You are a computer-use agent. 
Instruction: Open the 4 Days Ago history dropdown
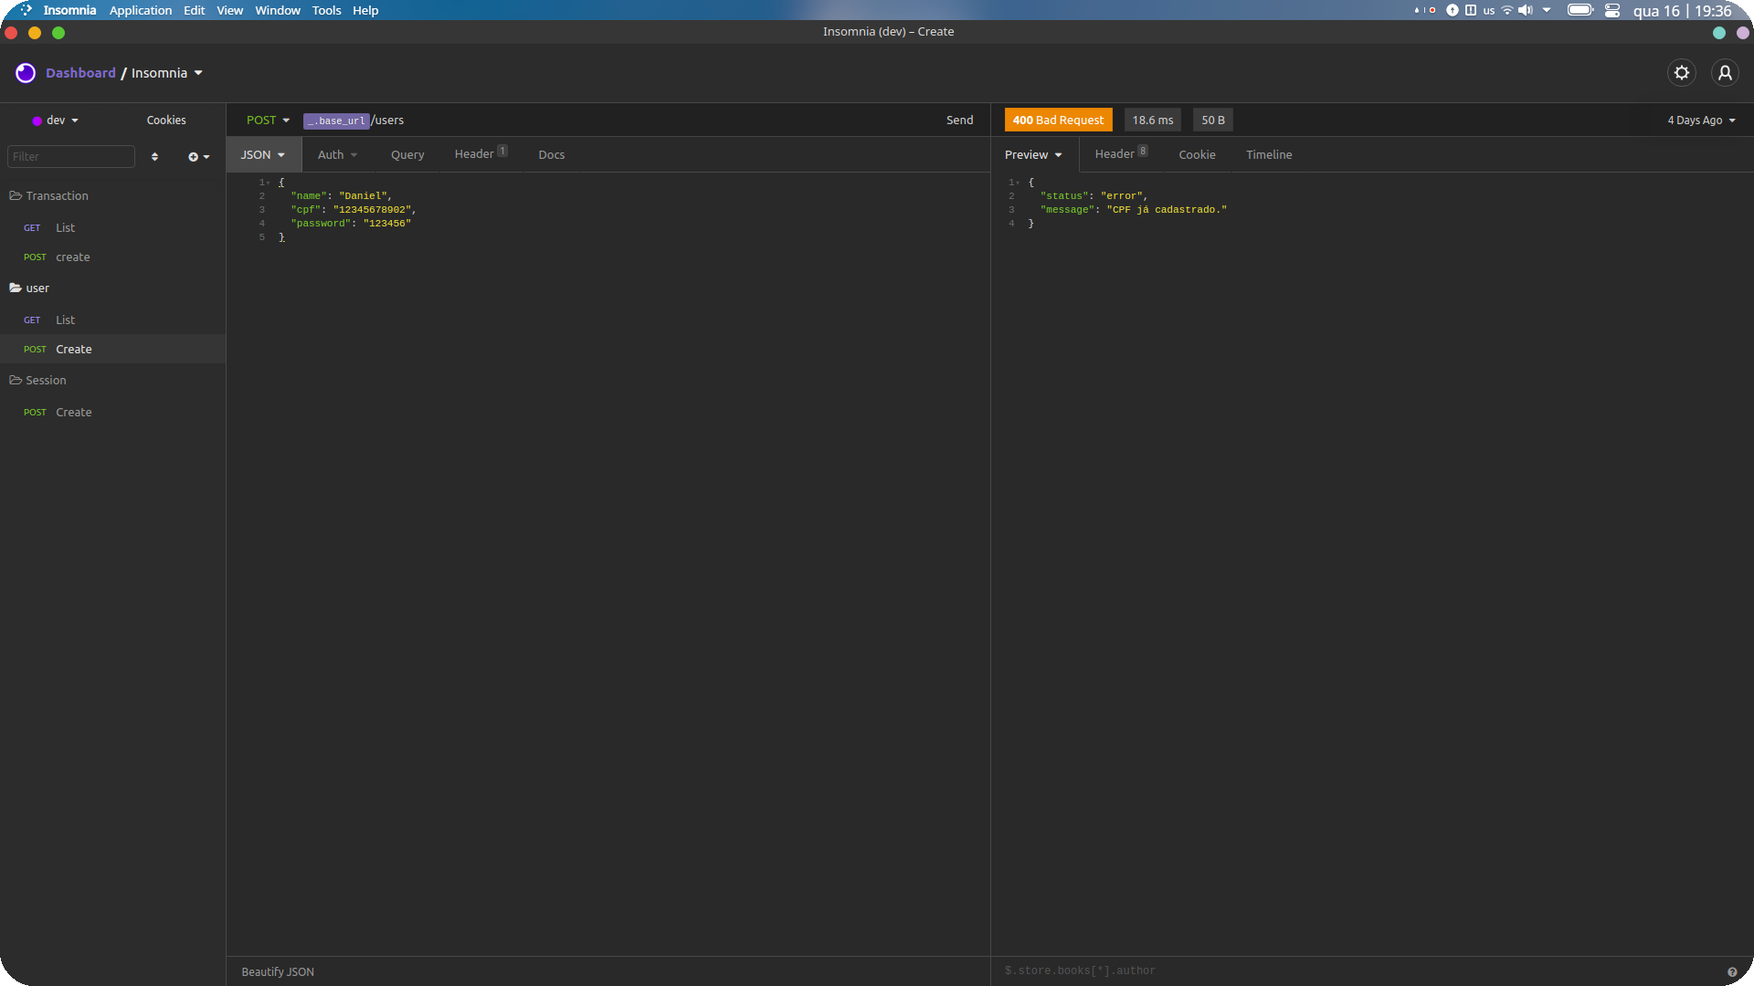coord(1699,120)
